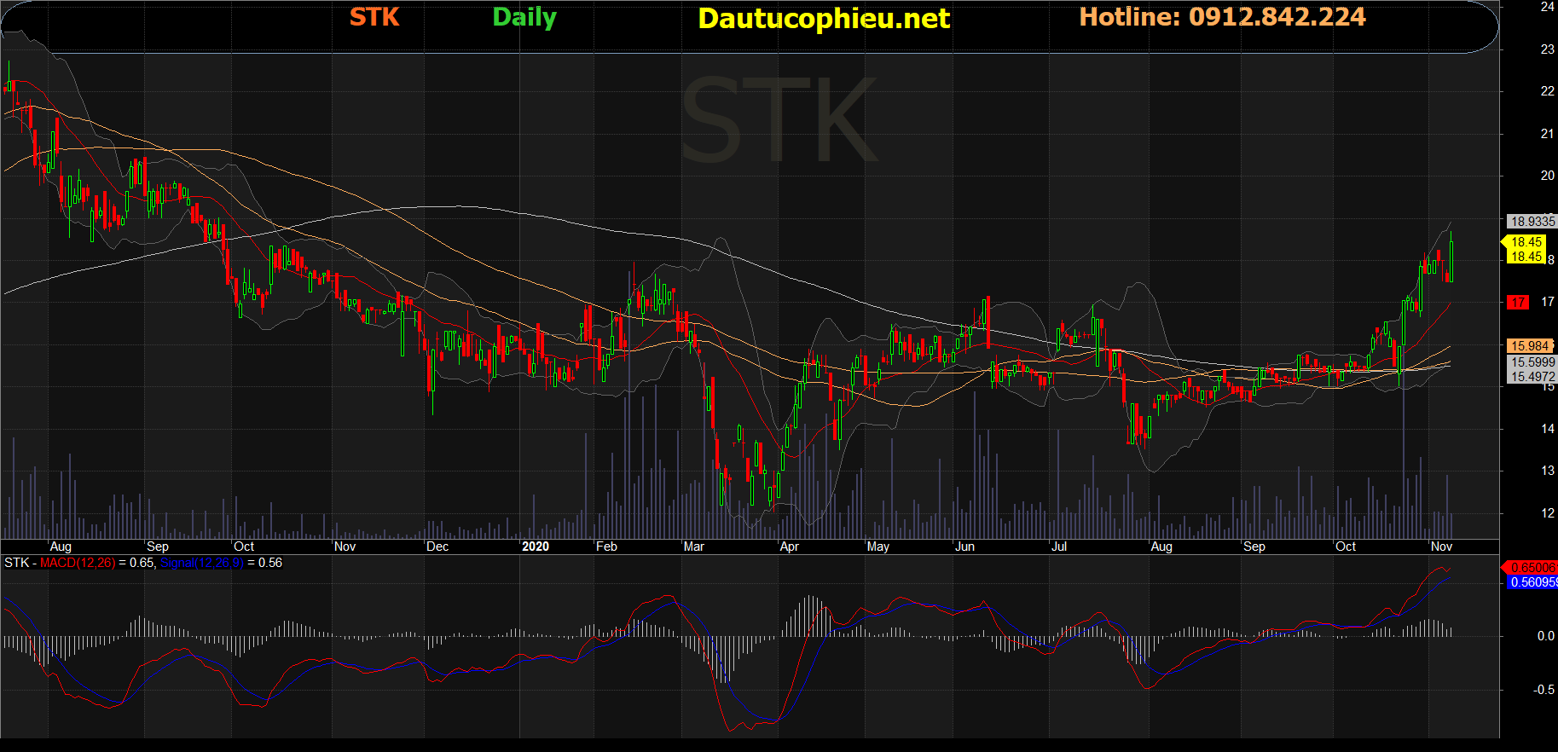
Task: Click the orange STK ticker label in header
Action: (x=374, y=17)
